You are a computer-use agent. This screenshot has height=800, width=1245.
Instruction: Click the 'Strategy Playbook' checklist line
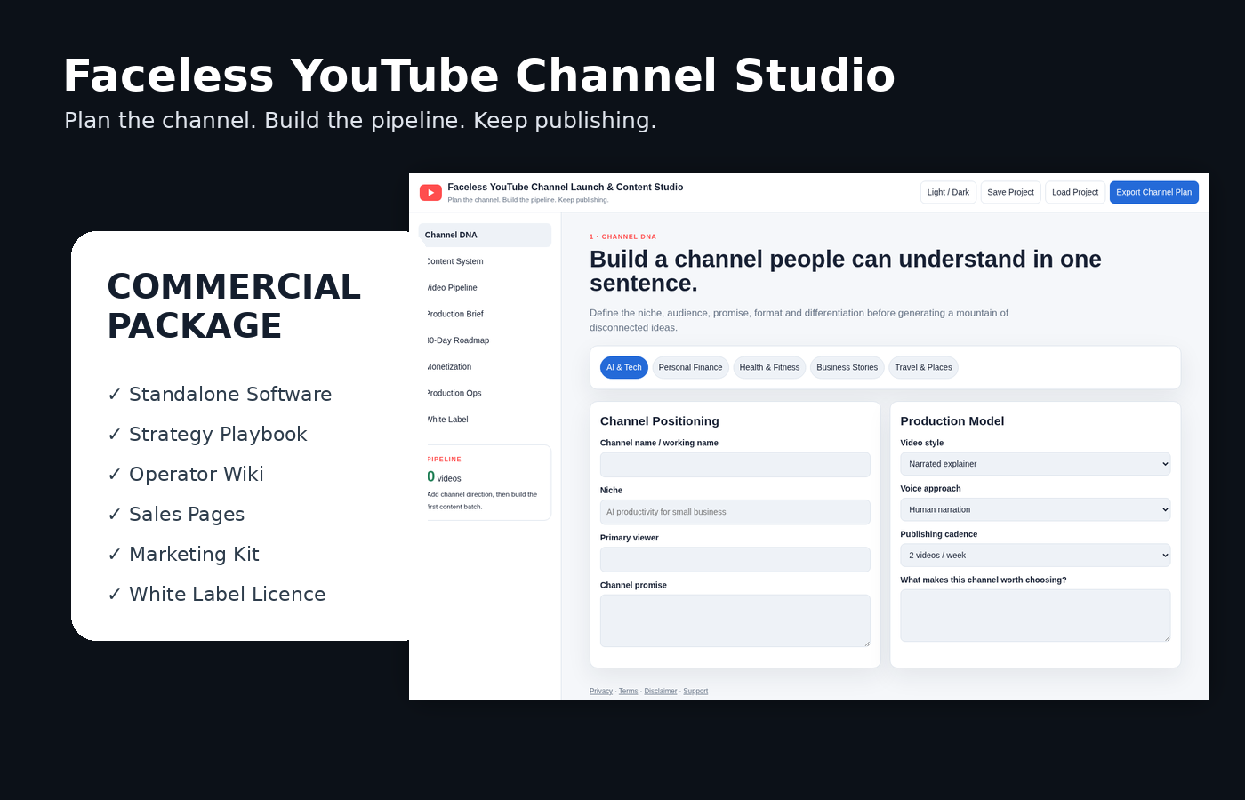(207, 434)
